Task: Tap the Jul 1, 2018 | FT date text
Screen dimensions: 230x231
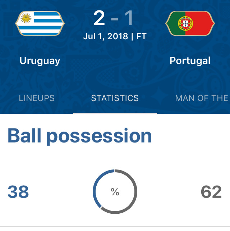Action: [x=115, y=36]
